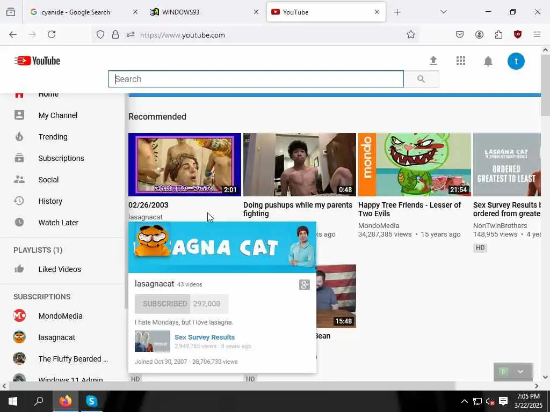Screen dimensions: 550x412
Task: Select the YouTube browser tab
Action: click(x=326, y=12)
